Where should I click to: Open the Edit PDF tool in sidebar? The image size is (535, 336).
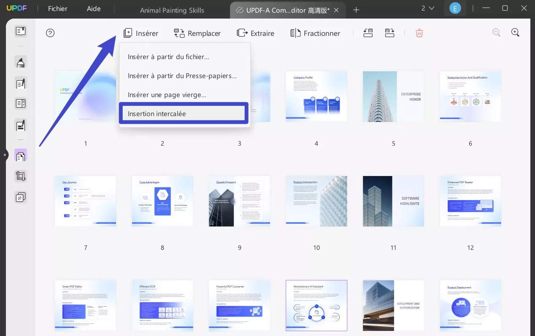coord(21,83)
